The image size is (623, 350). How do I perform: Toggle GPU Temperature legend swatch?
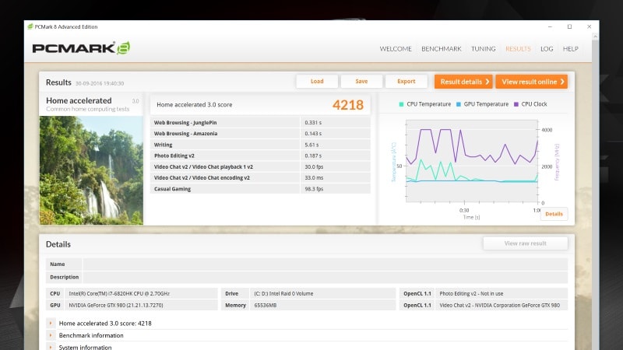pos(459,104)
